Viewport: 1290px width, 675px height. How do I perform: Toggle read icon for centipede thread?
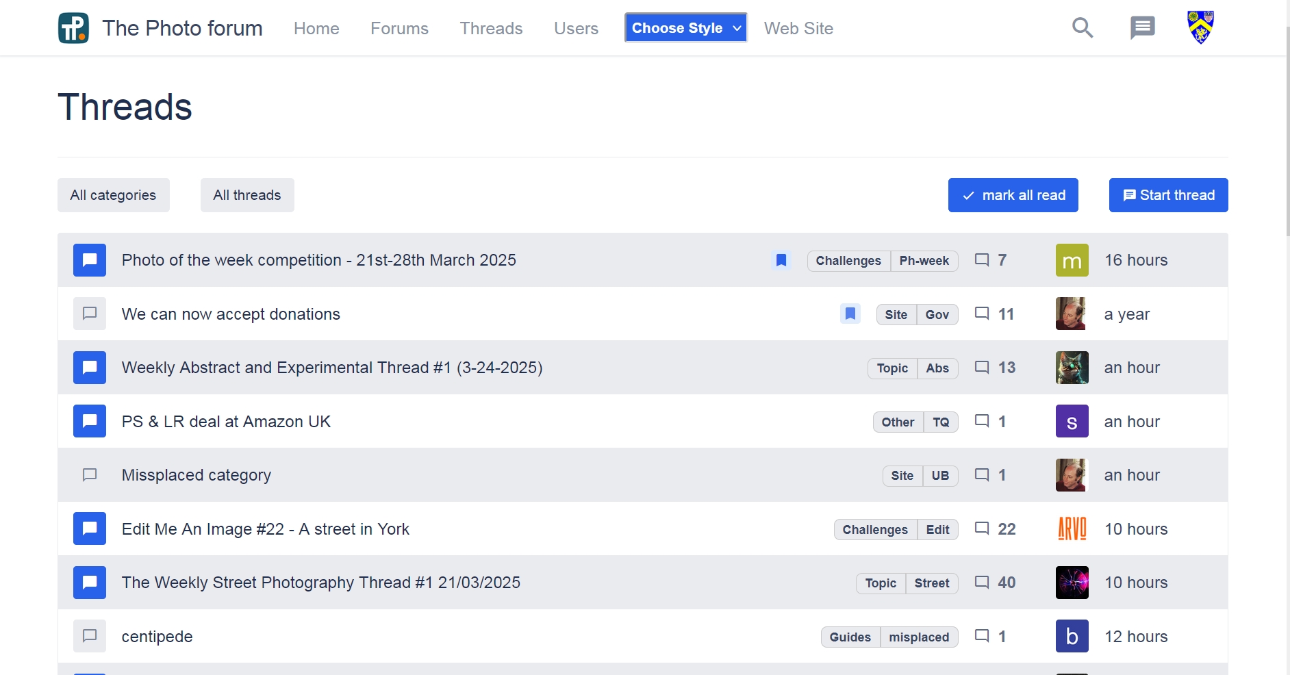point(90,636)
